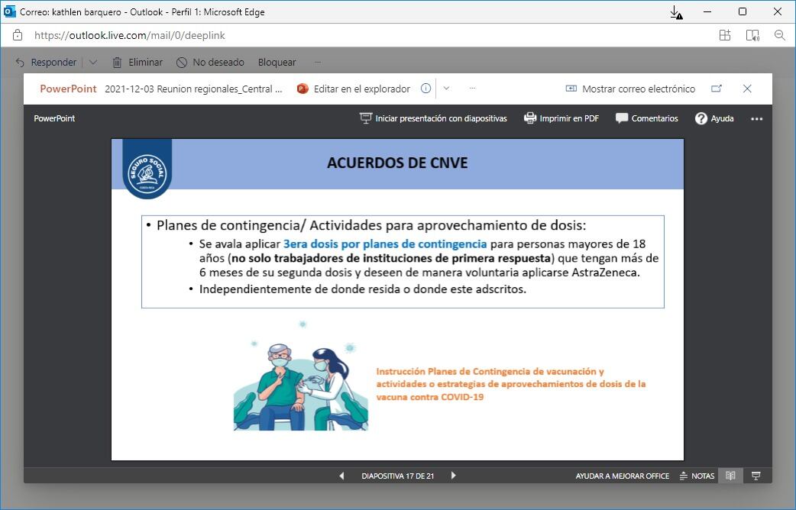Open the PowerPoint viewer more options ellipsis
Viewport: 796px width, 510px height.
pos(756,118)
